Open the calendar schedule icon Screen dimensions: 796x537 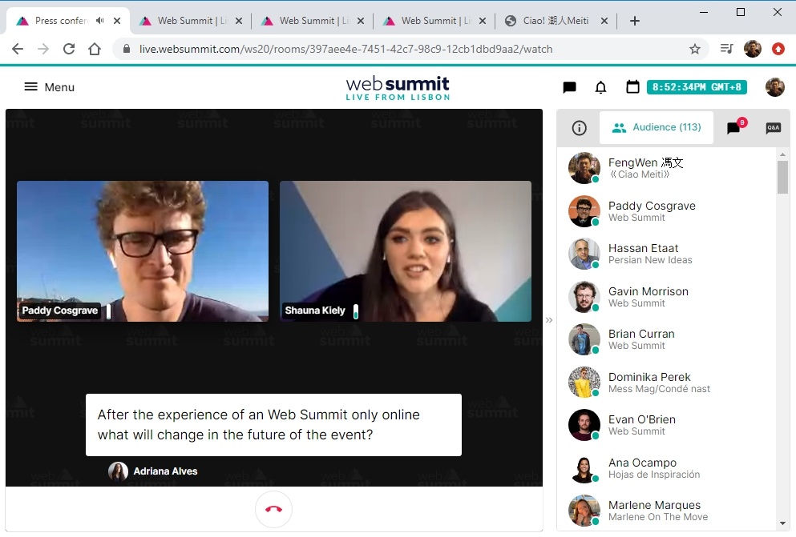coord(632,87)
